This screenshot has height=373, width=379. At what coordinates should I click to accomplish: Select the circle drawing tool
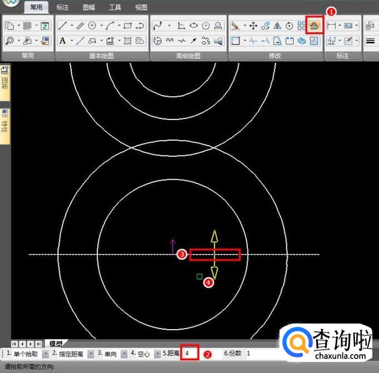tap(92, 26)
